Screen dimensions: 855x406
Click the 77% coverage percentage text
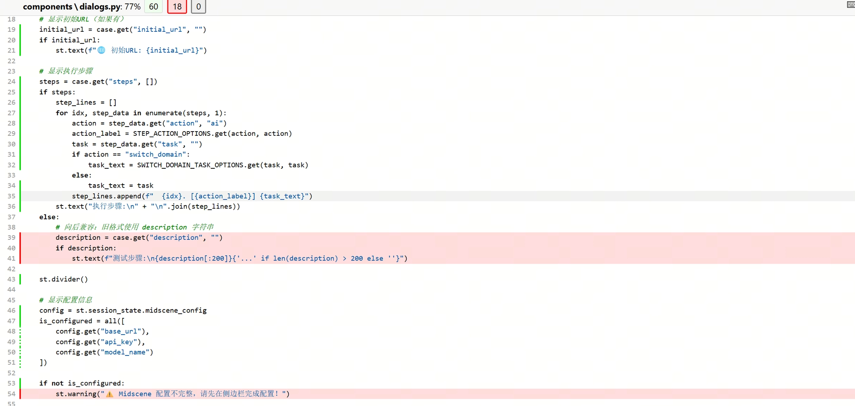click(x=132, y=7)
